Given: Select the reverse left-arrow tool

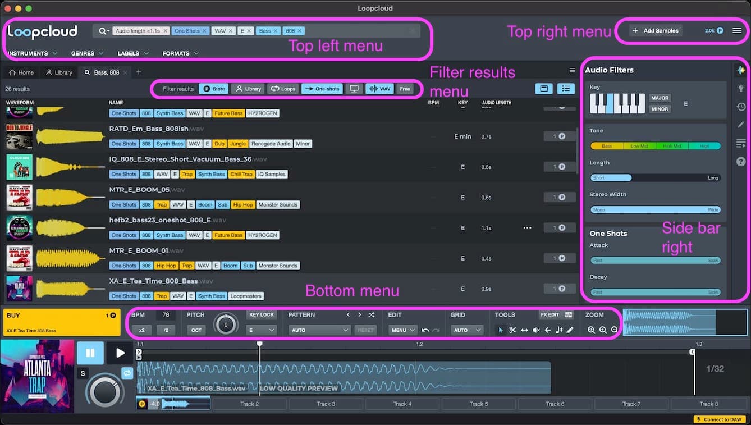Looking at the screenshot, I should [x=547, y=330].
